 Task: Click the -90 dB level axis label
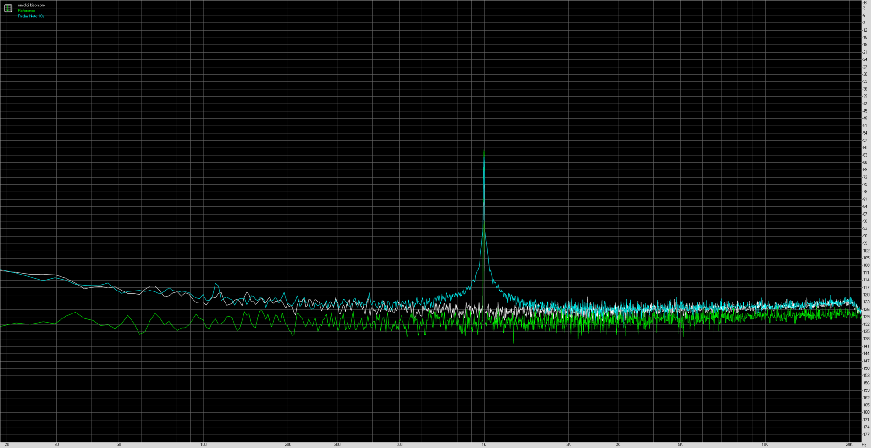865,221
